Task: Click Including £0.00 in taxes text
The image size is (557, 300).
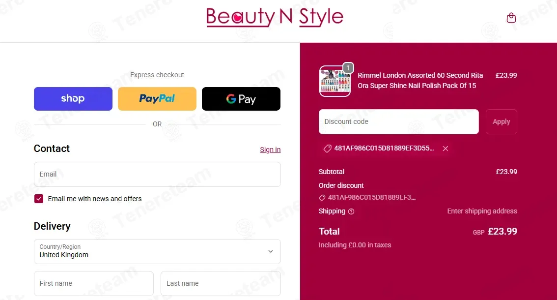Action: [x=355, y=245]
